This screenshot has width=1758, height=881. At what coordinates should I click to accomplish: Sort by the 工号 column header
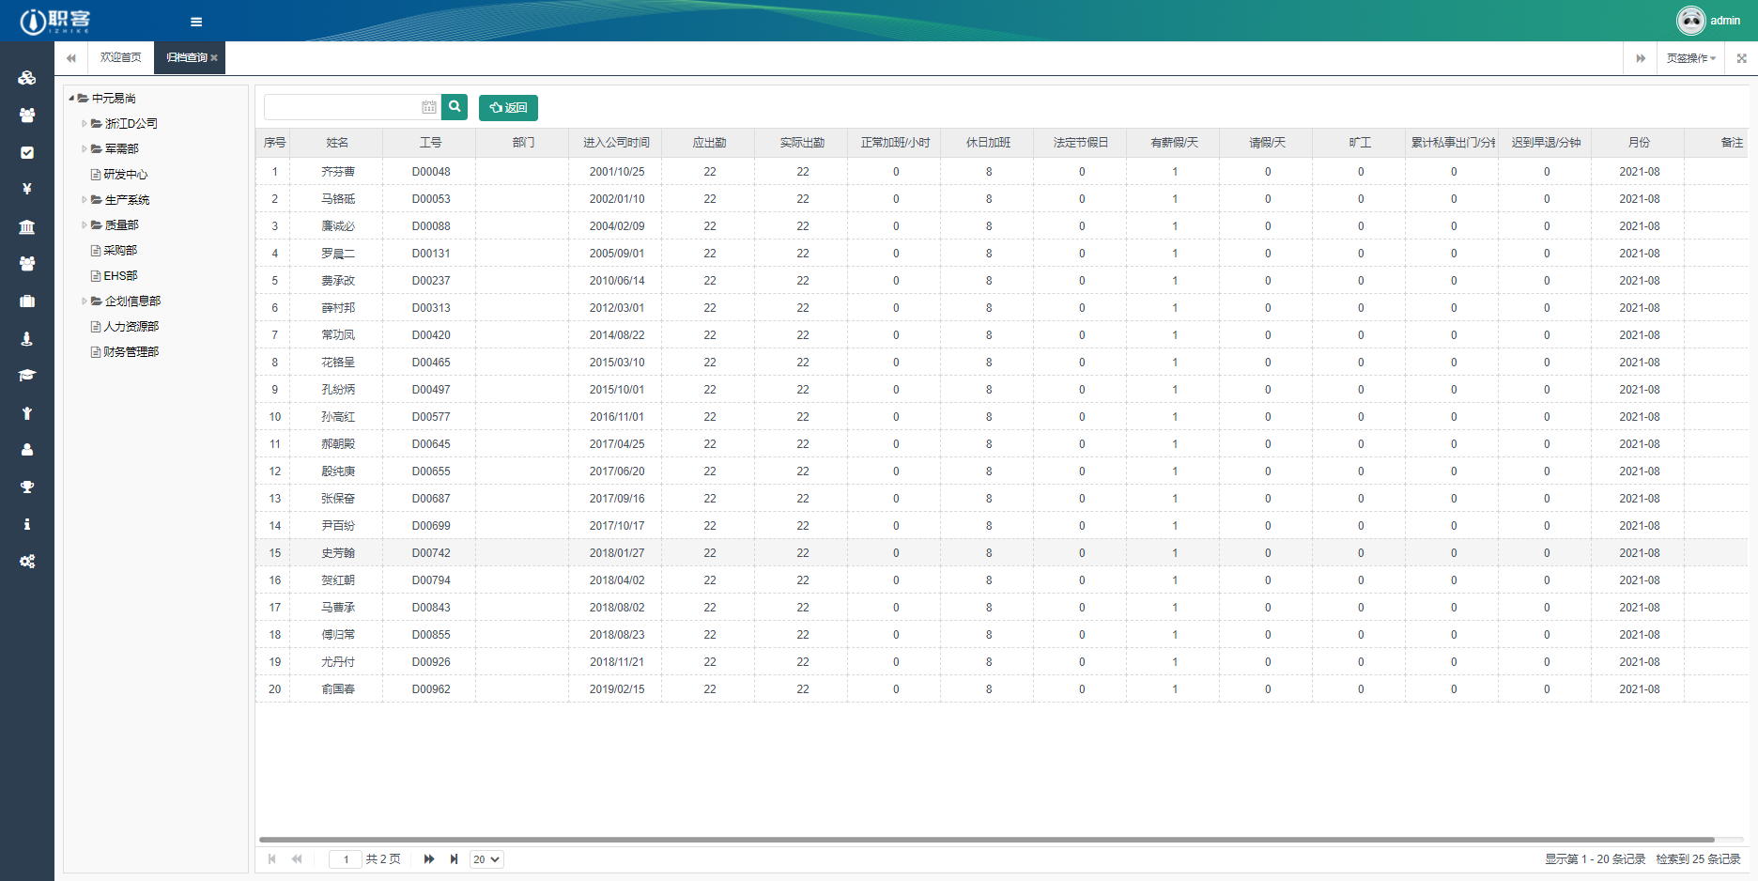431,143
